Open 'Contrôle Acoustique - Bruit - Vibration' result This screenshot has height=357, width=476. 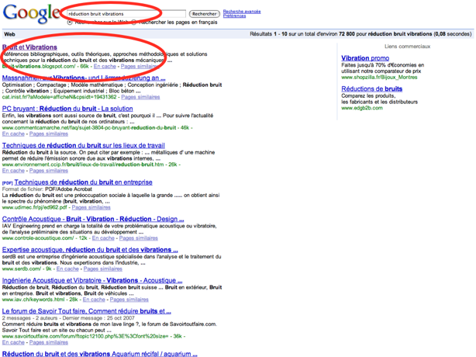(x=93, y=219)
